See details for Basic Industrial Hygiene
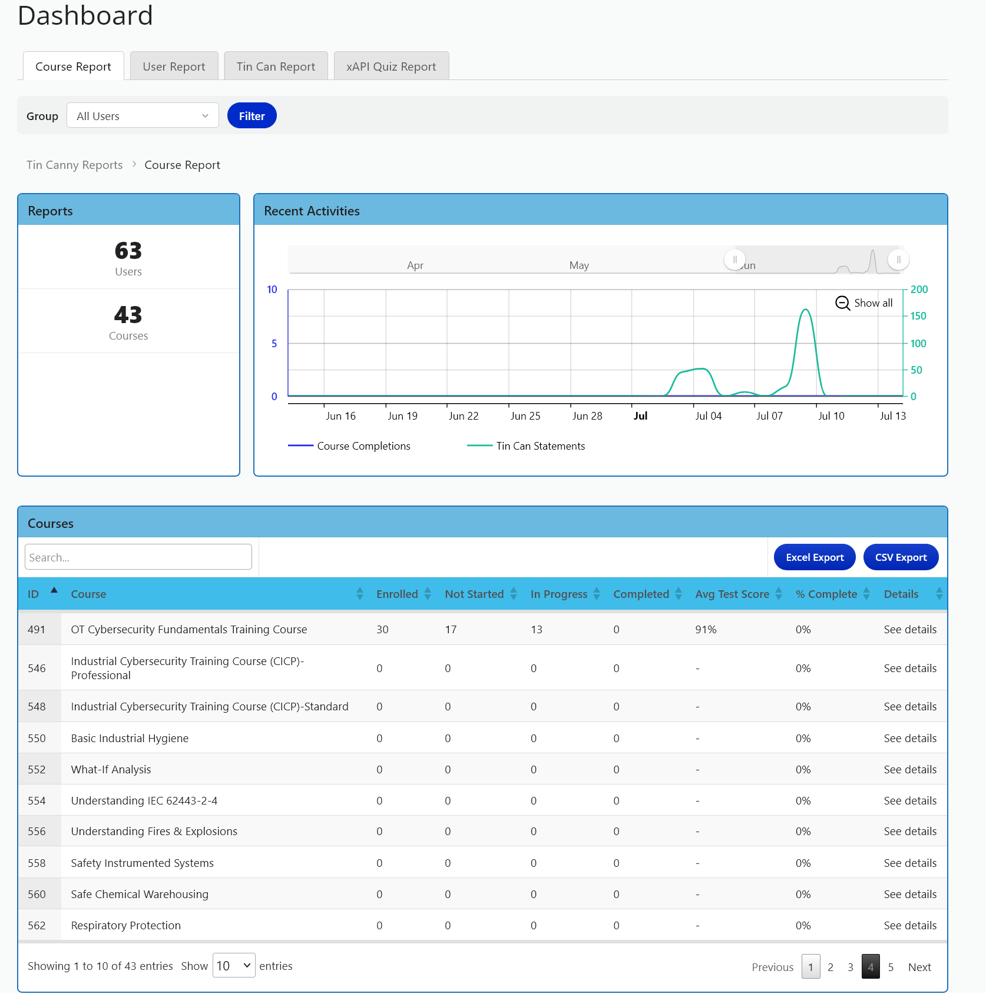Viewport: 986px width, 994px height. 910,738
